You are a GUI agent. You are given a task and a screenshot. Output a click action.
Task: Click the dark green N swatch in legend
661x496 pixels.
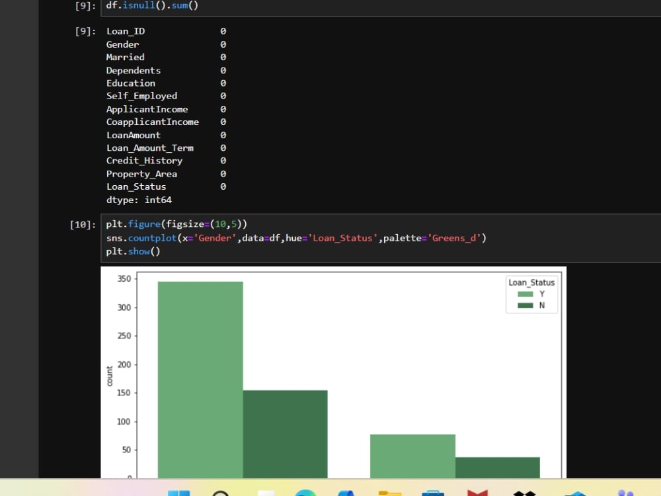pos(525,306)
